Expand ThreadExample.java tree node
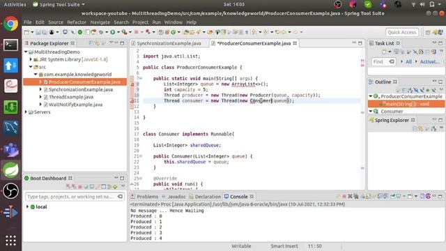This screenshot has width=446, height=251. pos(40,97)
